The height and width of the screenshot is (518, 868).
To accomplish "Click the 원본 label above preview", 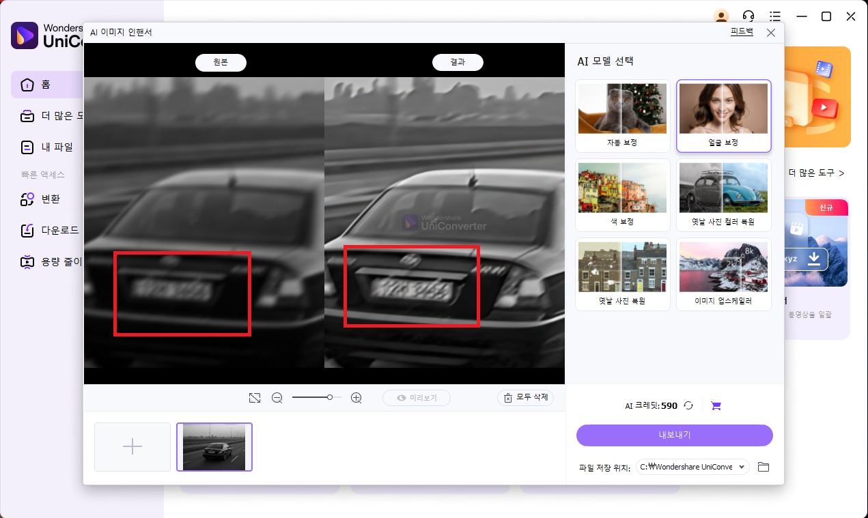I will coord(221,62).
